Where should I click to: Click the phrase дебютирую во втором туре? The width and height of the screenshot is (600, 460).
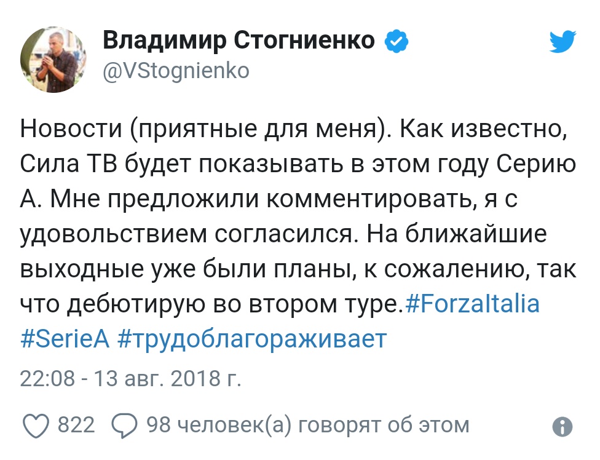tap(234, 304)
